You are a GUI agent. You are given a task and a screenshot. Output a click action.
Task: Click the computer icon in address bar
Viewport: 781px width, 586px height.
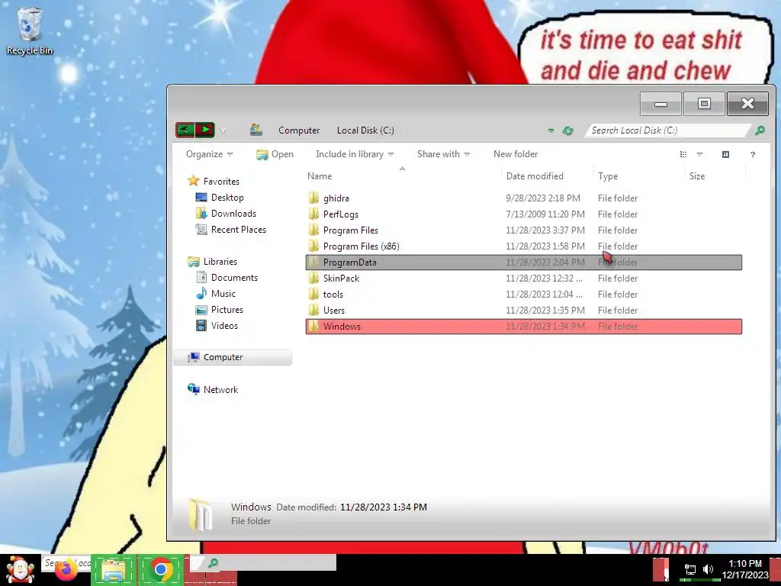pyautogui.click(x=256, y=130)
